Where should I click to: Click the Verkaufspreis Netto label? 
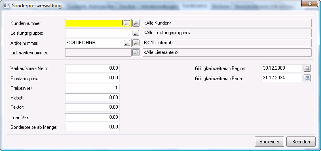[29, 69]
